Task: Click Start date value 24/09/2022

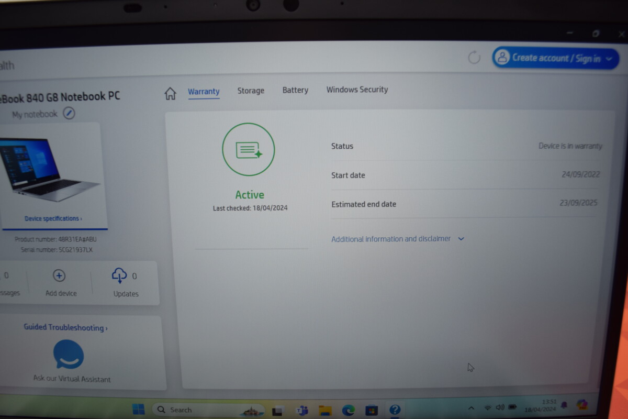Action: click(581, 174)
